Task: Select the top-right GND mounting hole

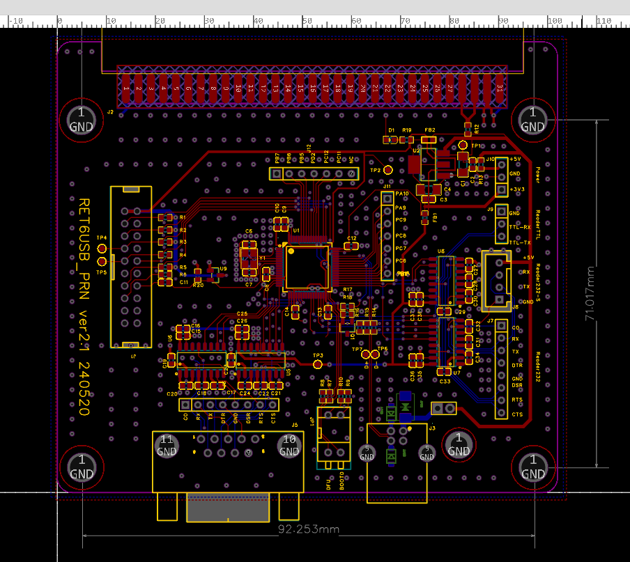Action: point(533,119)
